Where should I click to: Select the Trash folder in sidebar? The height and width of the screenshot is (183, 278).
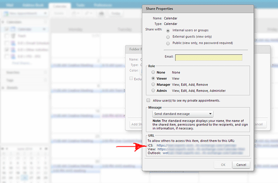(22, 36)
